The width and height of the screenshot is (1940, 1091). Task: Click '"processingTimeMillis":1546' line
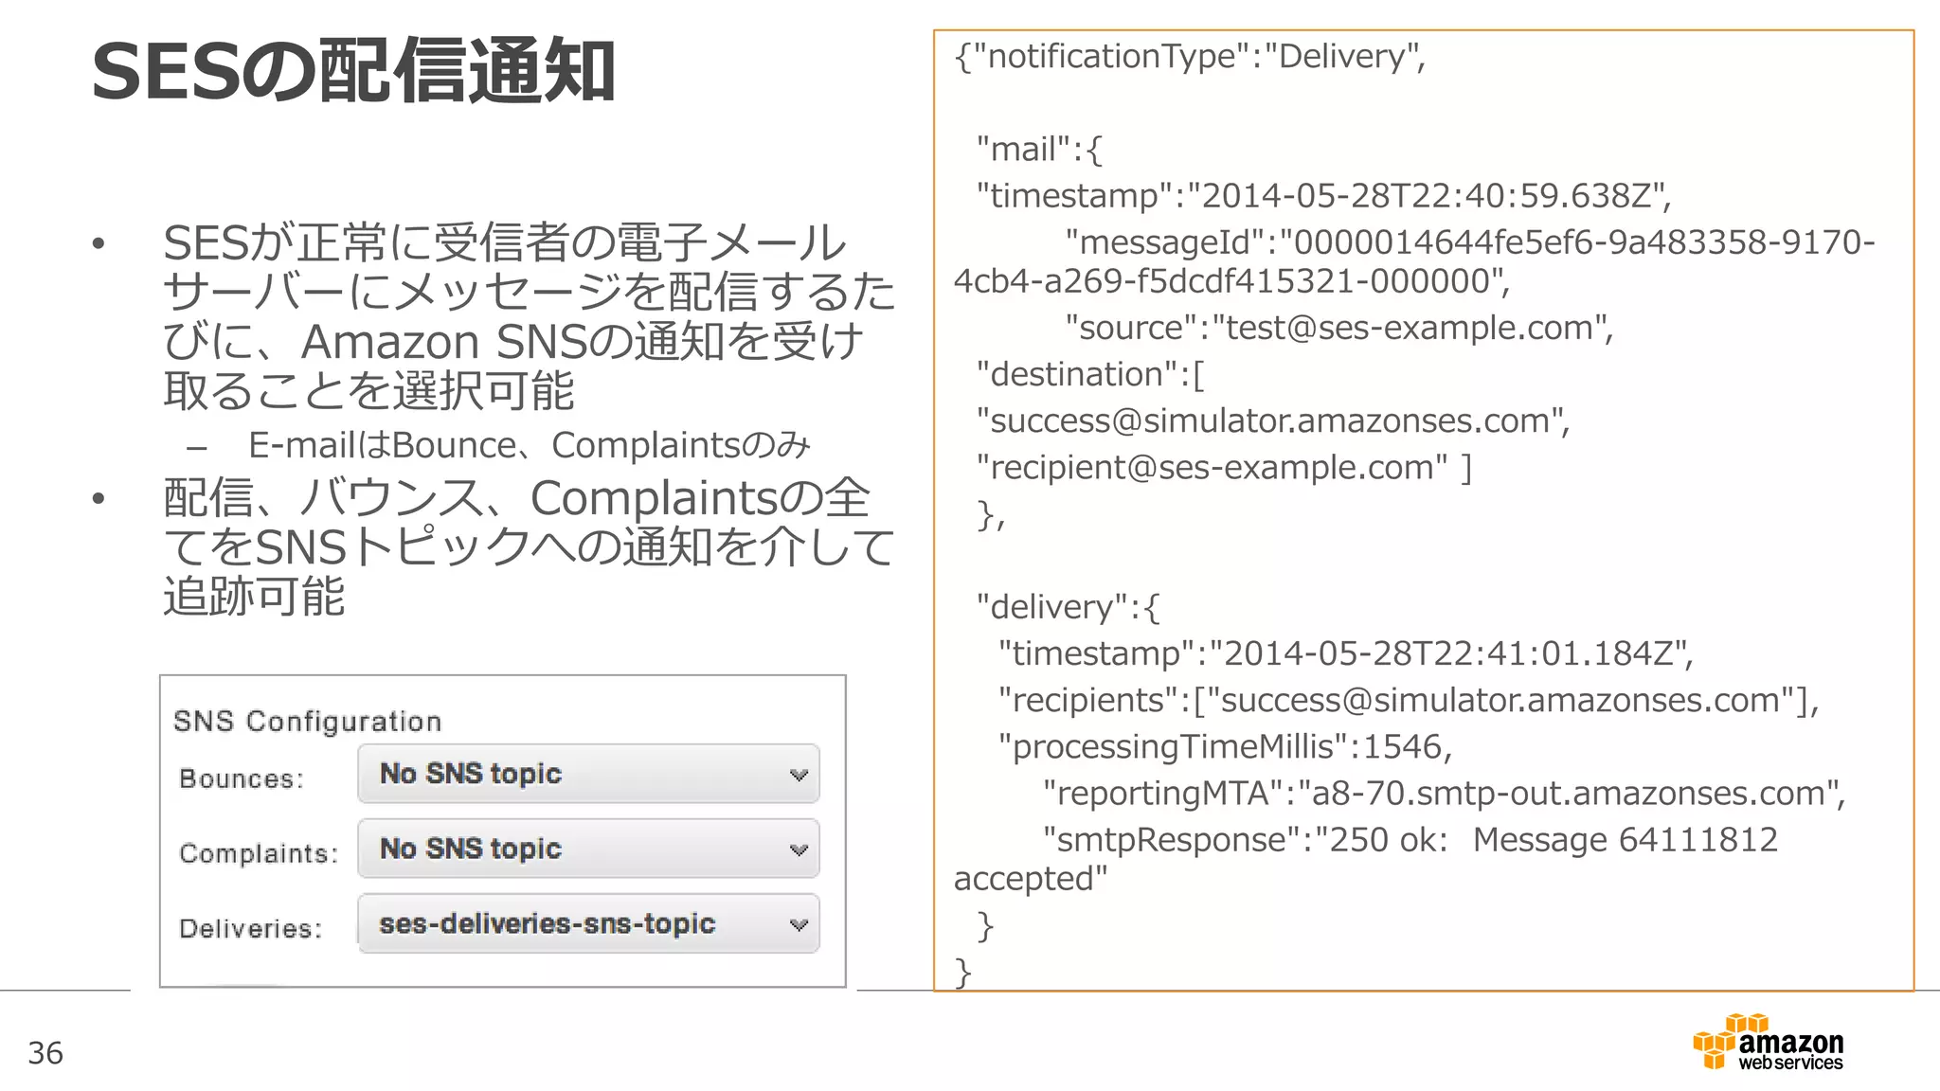point(1225,747)
